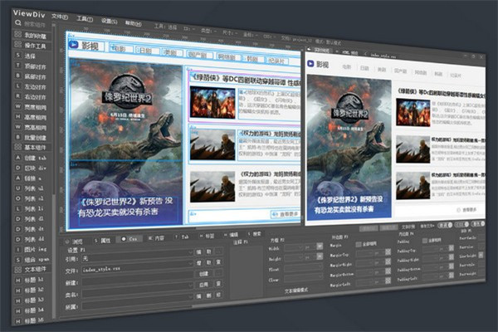Check 全部相同 under Padding
The width and height of the screenshot is (498, 332).
425,241
